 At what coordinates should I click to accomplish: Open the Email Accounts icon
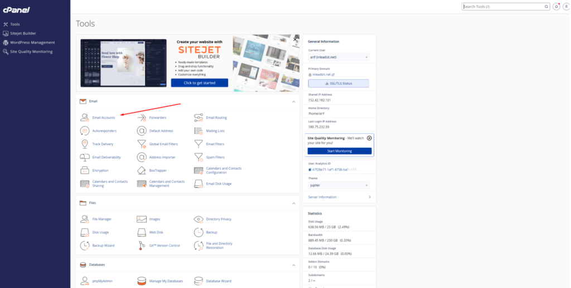coord(85,117)
